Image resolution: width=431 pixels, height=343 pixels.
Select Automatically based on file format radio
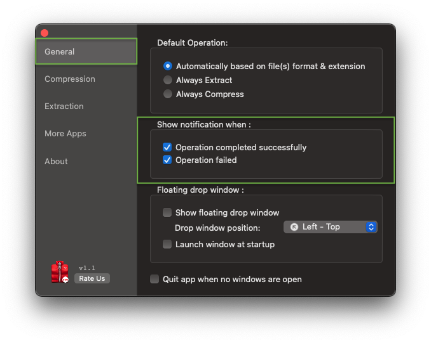[x=168, y=66]
